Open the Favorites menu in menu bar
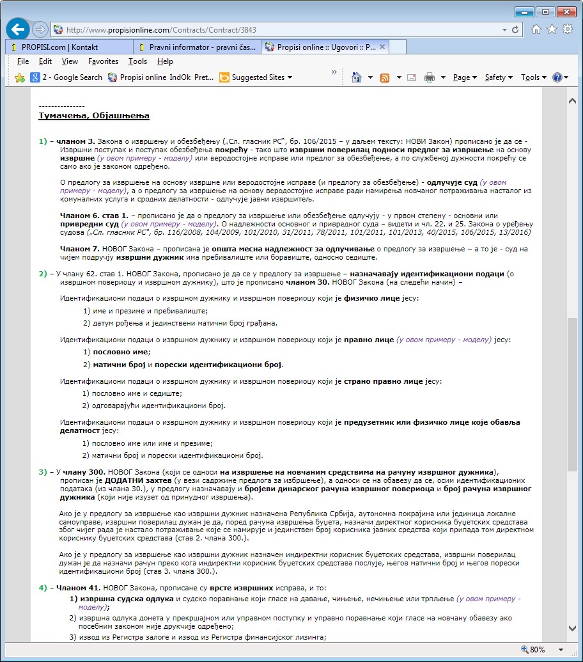This screenshot has width=583, height=662. (103, 61)
